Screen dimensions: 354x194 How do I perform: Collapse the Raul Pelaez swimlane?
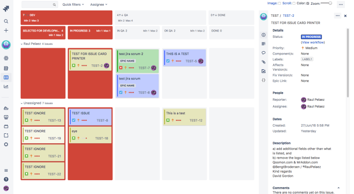pos(22,43)
